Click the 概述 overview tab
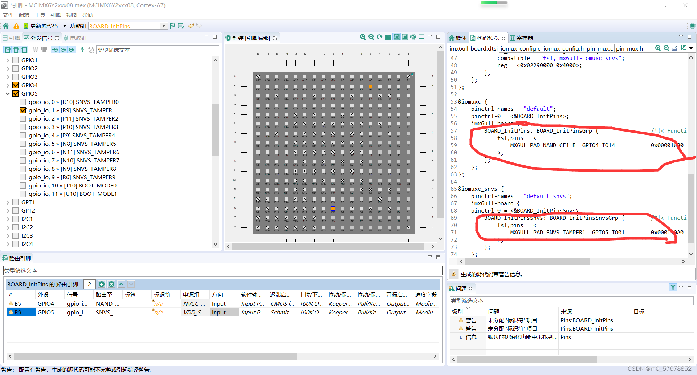 458,38
